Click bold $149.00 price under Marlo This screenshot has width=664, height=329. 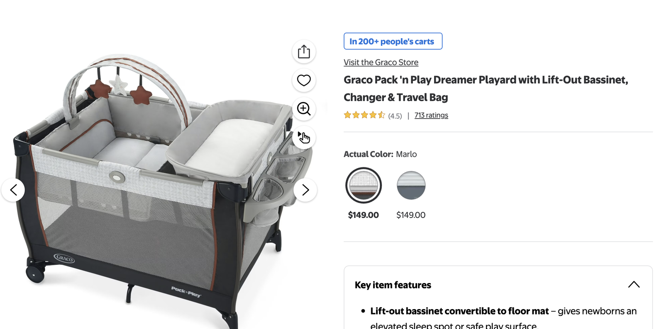(364, 215)
